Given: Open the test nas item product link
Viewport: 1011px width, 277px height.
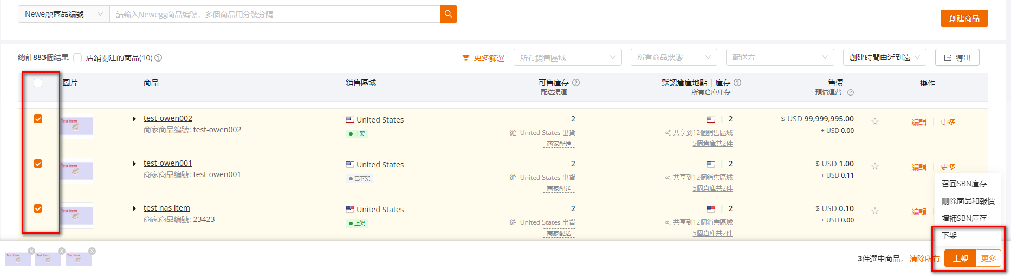Looking at the screenshot, I should [167, 208].
